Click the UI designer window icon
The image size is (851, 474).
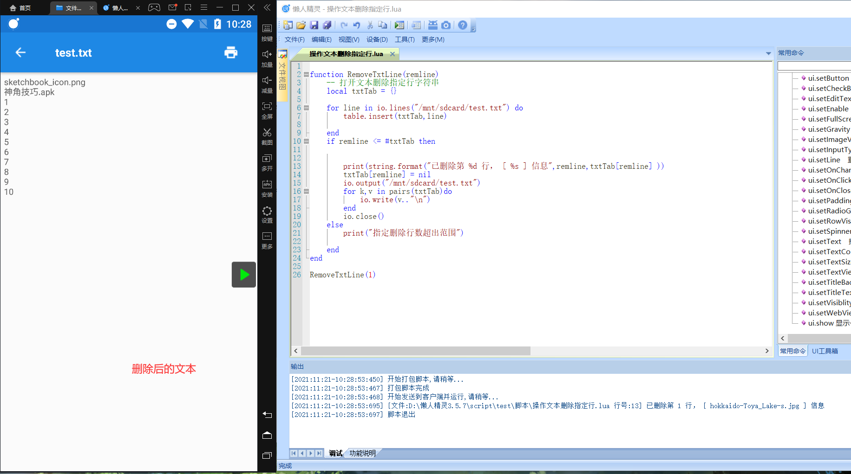(x=416, y=26)
